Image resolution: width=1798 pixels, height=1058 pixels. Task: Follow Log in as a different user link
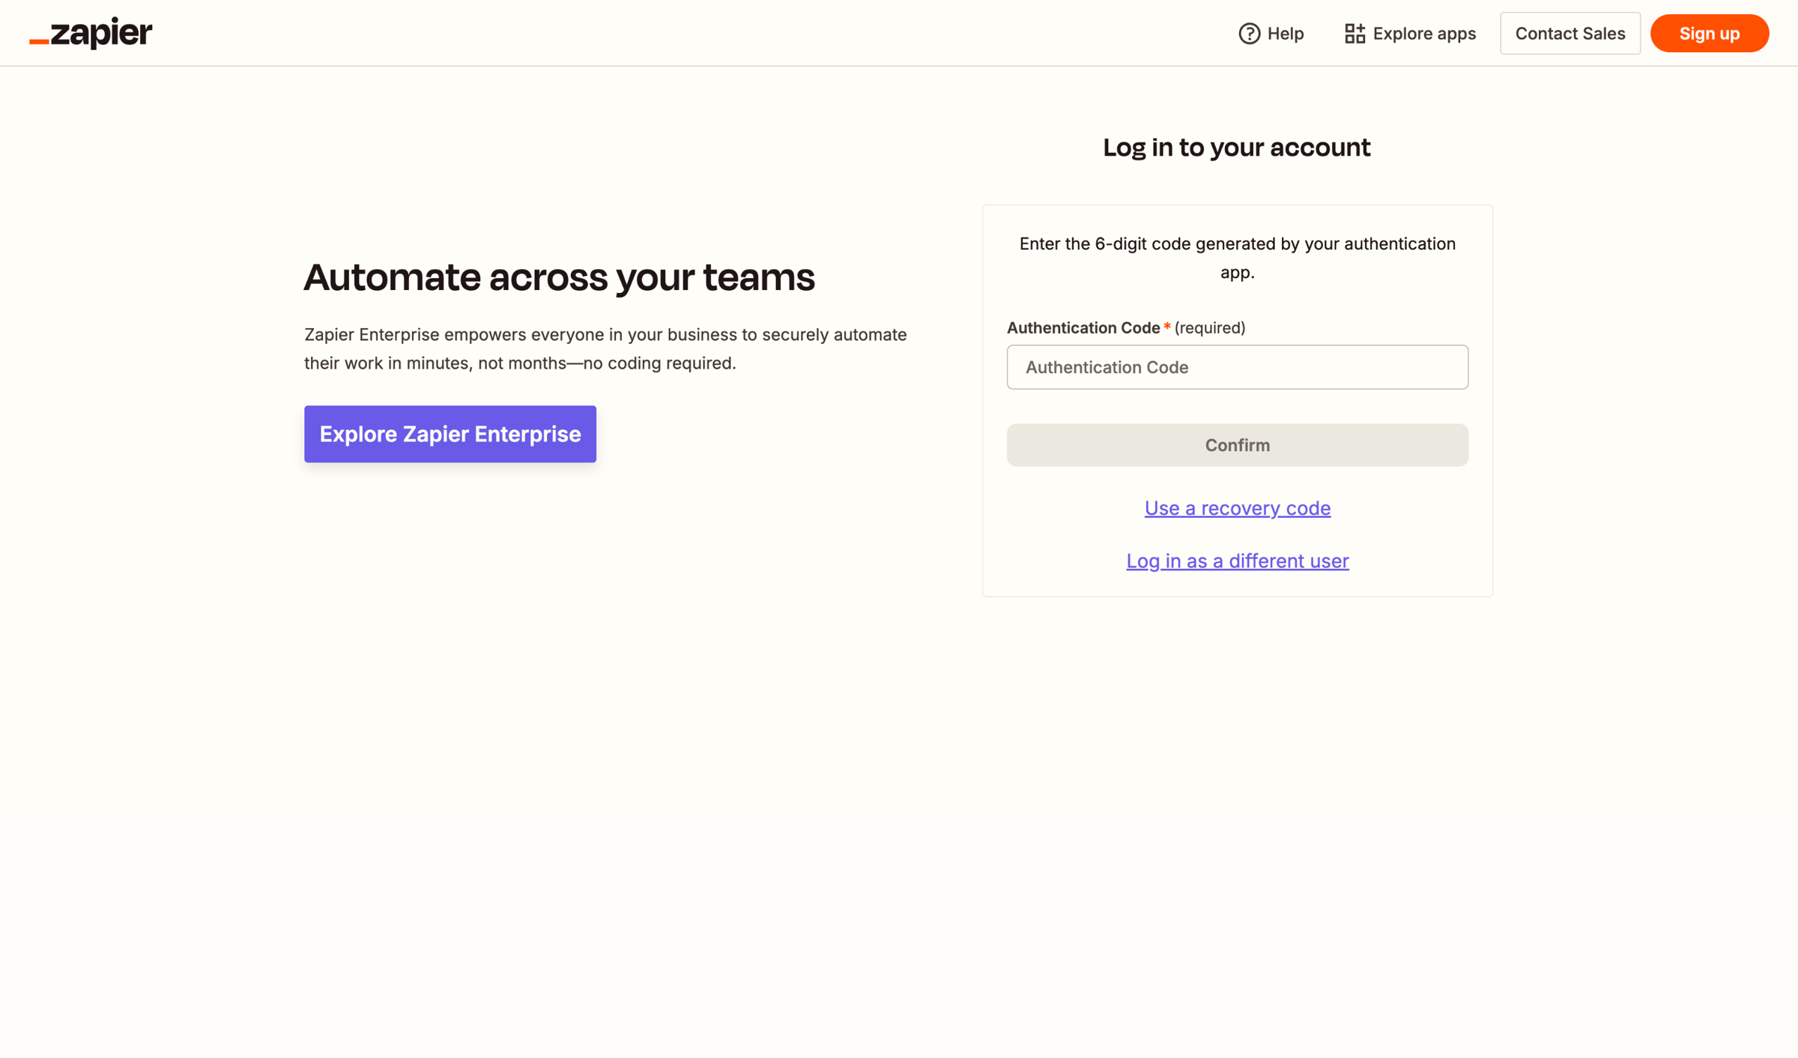click(x=1237, y=560)
